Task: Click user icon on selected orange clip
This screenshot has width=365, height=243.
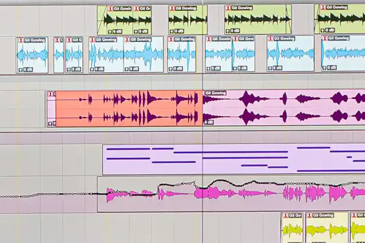Action: tap(50, 94)
